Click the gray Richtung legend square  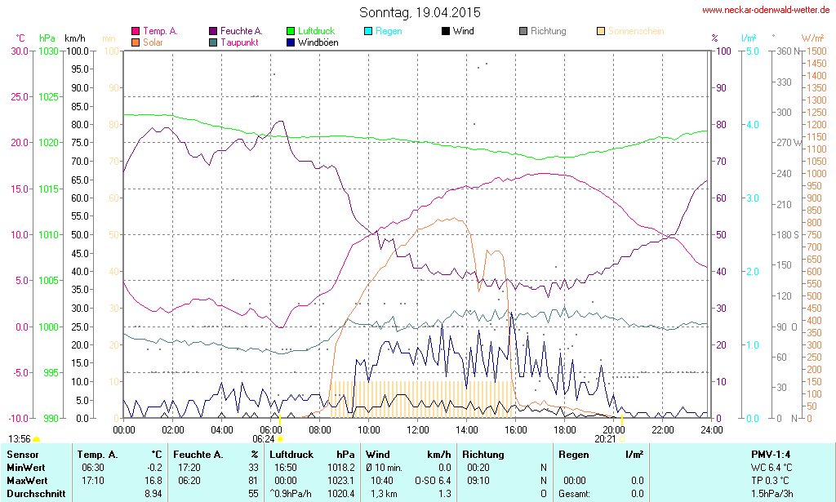click(523, 31)
